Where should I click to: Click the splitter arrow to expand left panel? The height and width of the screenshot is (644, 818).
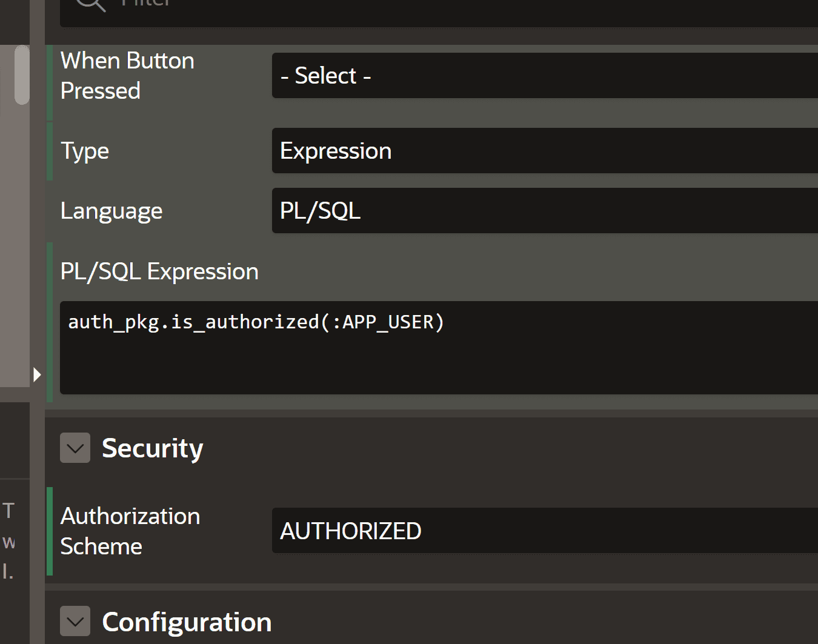[x=38, y=374]
